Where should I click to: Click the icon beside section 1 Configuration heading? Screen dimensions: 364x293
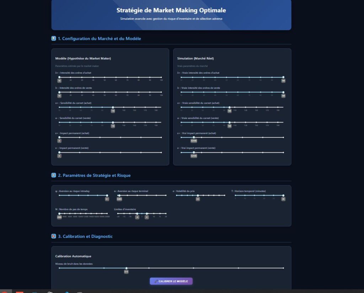tap(54, 38)
